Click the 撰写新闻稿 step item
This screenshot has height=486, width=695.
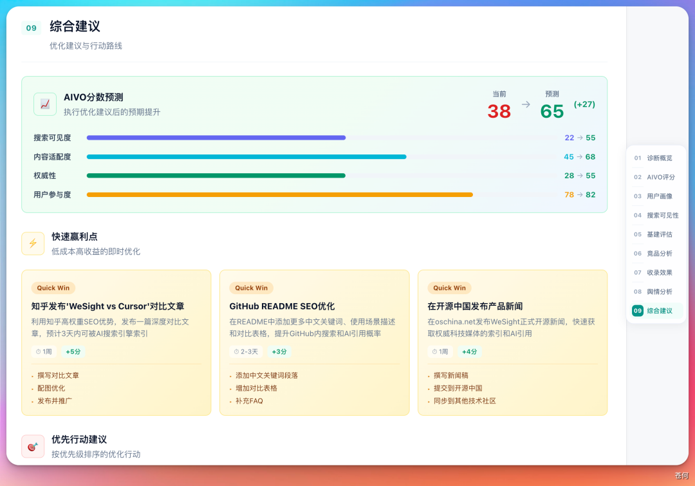point(450,375)
